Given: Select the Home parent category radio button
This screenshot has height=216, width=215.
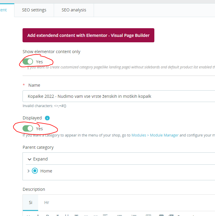Looking at the screenshot, I should click(35, 171).
